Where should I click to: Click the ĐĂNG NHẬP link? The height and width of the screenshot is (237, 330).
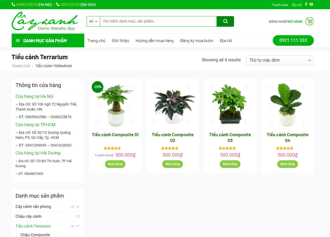pyautogui.click(x=278, y=22)
